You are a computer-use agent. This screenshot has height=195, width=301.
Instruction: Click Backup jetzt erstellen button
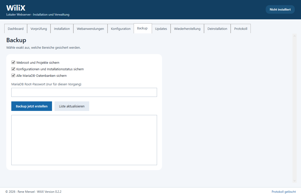[32, 106]
